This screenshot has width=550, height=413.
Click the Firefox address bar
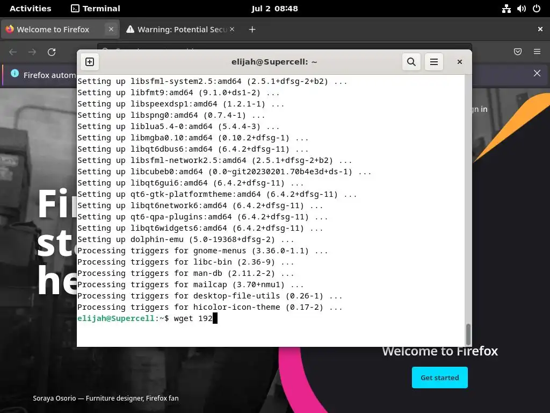click(285, 47)
